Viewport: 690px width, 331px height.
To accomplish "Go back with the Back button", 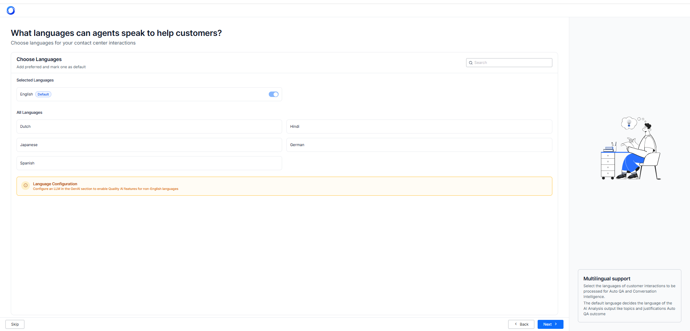I will tap(521, 324).
